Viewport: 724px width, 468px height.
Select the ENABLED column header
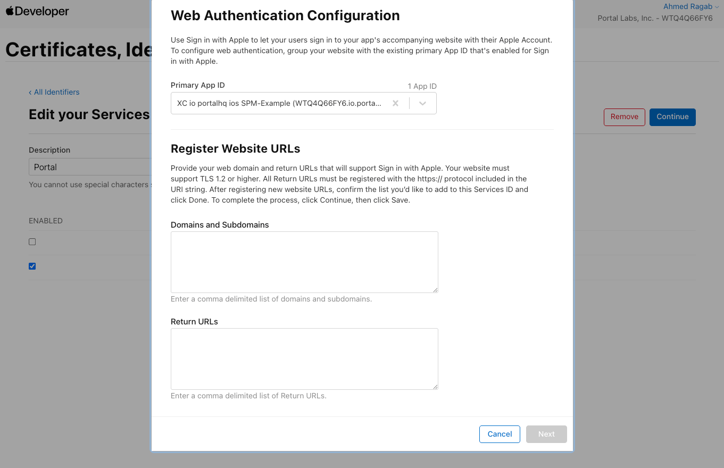point(46,221)
